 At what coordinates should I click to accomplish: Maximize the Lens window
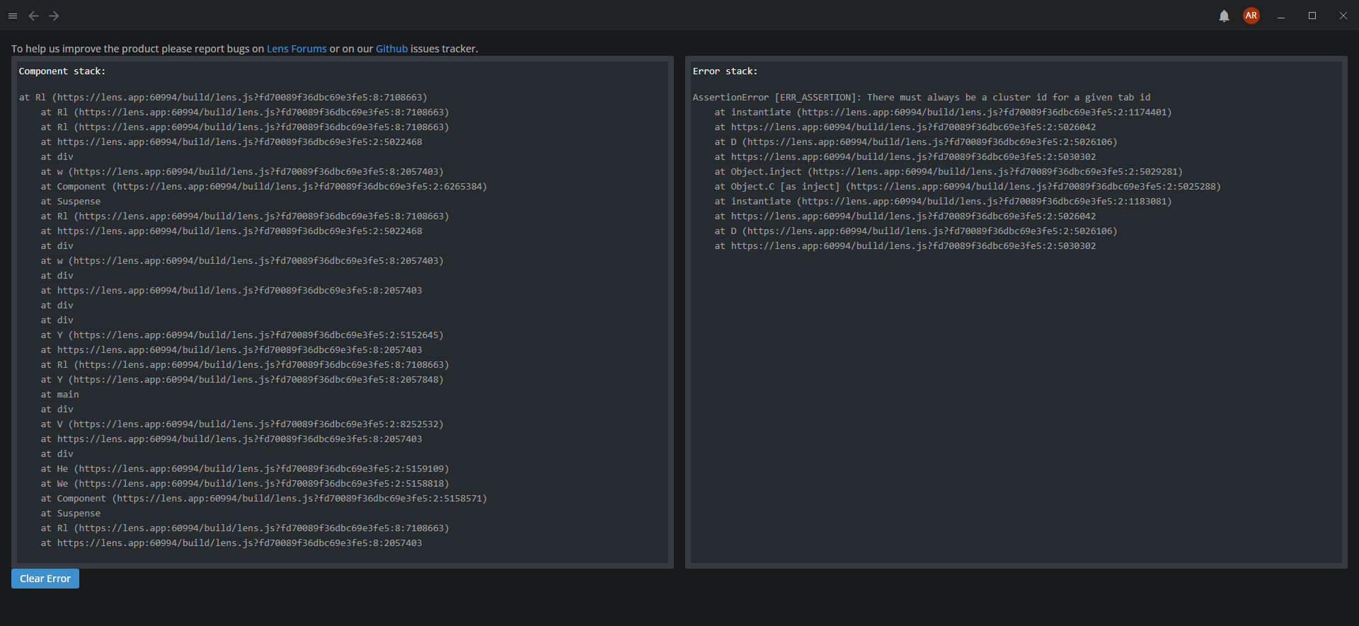point(1312,16)
